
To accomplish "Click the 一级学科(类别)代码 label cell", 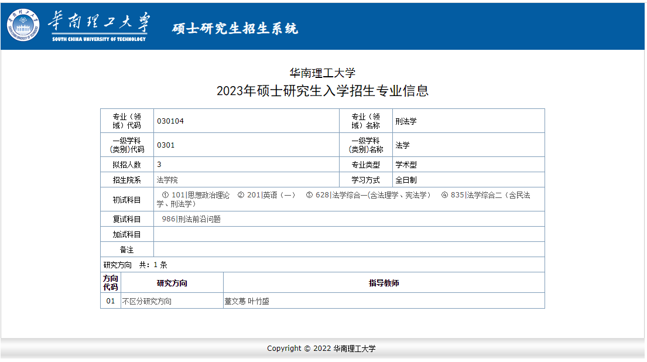I will point(127,145).
